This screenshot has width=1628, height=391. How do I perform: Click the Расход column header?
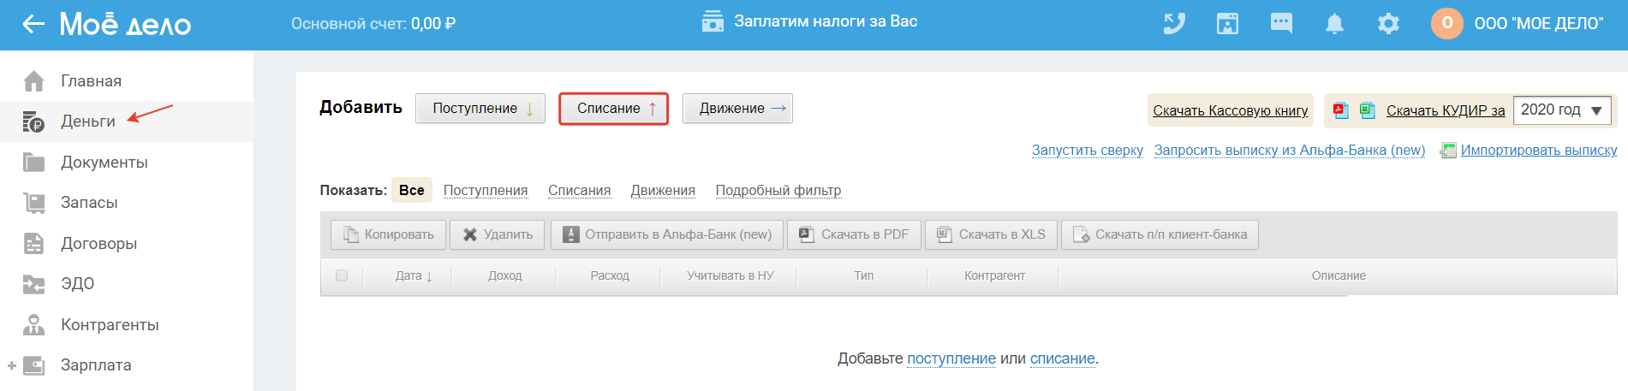tap(610, 275)
